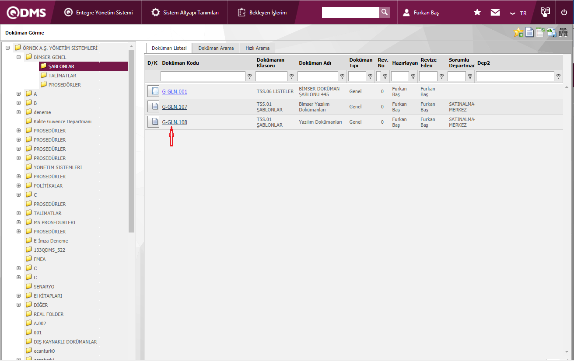
Task: Open messages via the envelope icon
Action: click(495, 13)
